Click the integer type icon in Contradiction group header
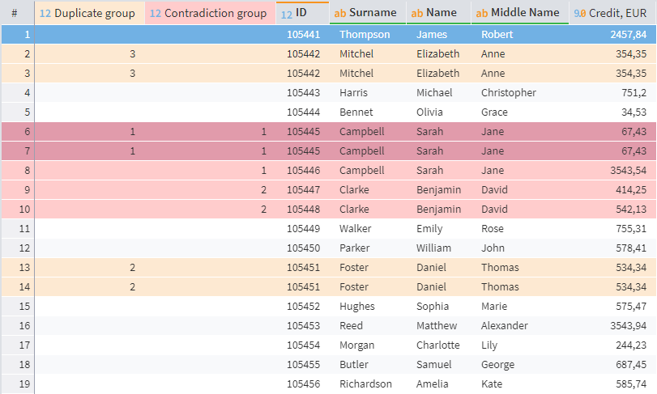657x394 pixels. tap(156, 13)
